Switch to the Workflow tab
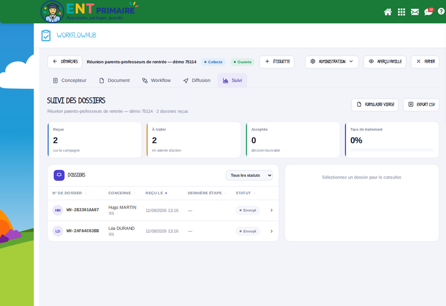The height and width of the screenshot is (306, 446). point(157,81)
